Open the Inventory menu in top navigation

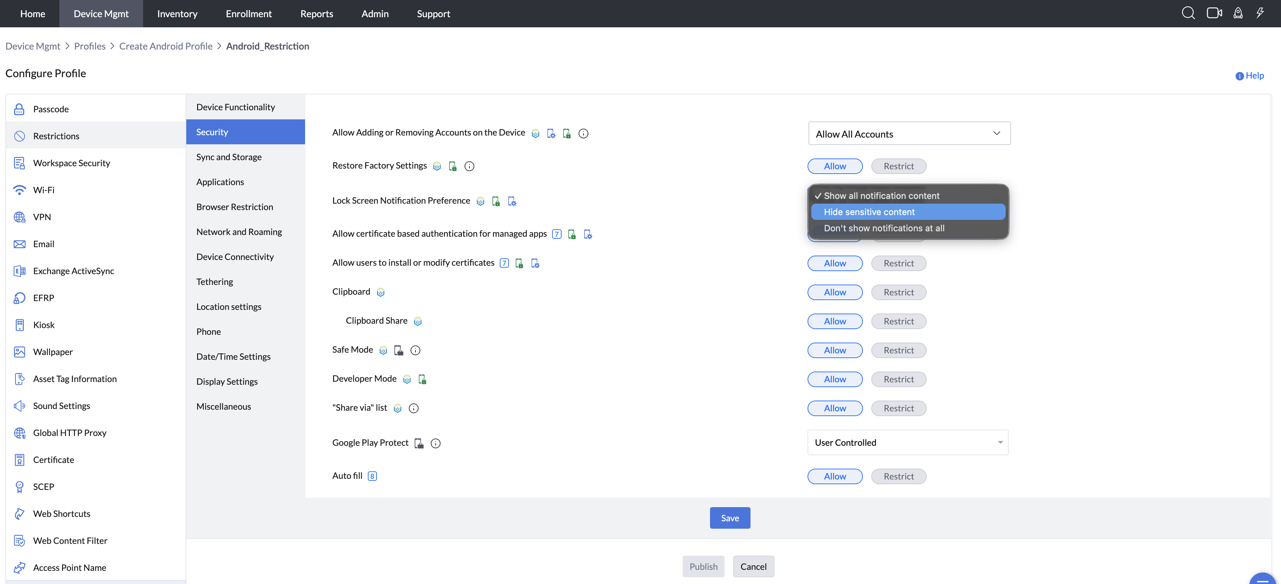click(177, 14)
